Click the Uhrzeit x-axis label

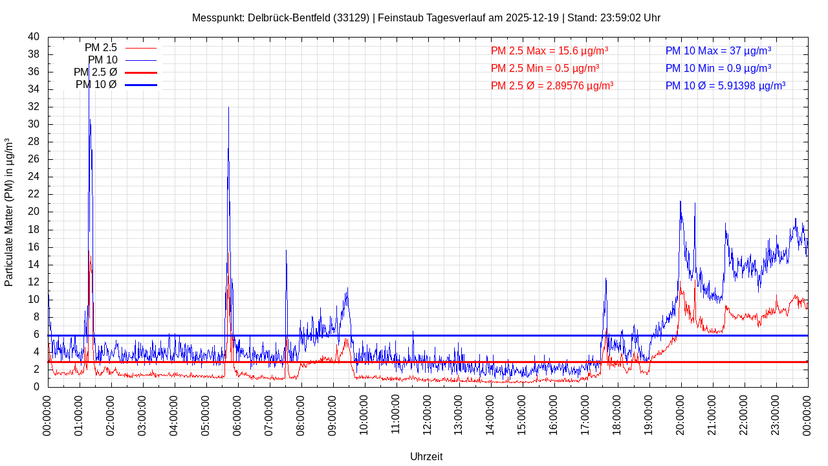pos(426,456)
